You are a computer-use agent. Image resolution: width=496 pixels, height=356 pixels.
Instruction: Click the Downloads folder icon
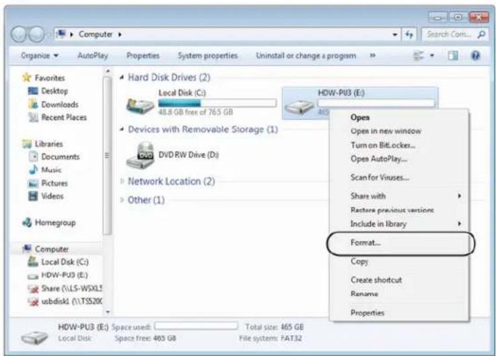click(x=33, y=104)
